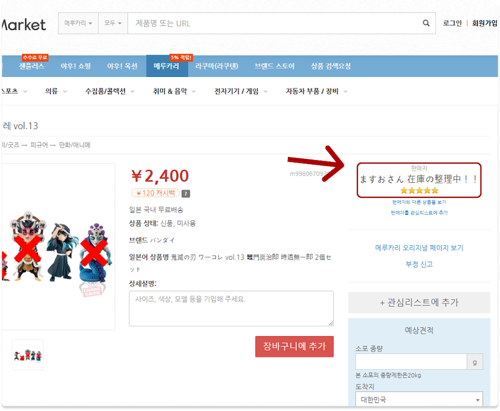Open 메루카리 오리지널 페이지 보기 link

click(419, 248)
